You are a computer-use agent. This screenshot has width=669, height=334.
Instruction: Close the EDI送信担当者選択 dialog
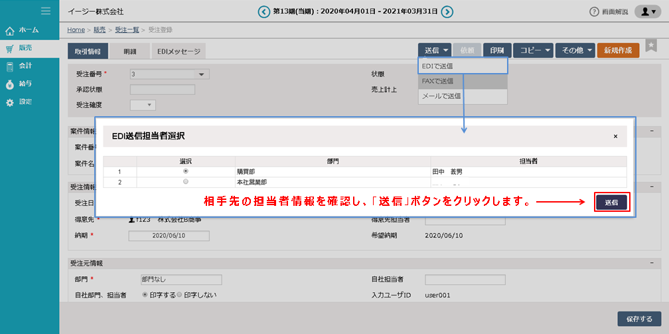point(615,136)
